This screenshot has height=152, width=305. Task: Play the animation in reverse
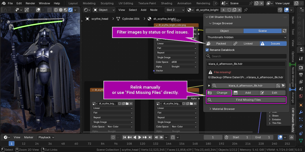135,137
